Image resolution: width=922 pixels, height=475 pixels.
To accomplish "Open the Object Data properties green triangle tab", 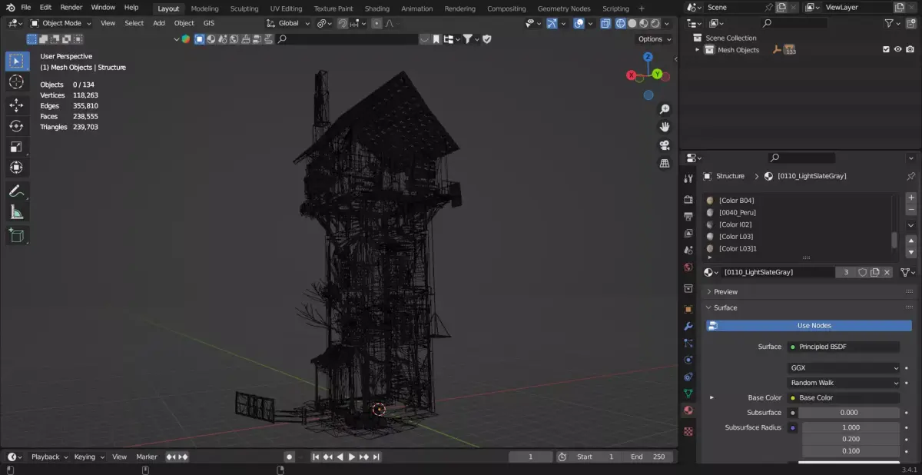I will (688, 393).
